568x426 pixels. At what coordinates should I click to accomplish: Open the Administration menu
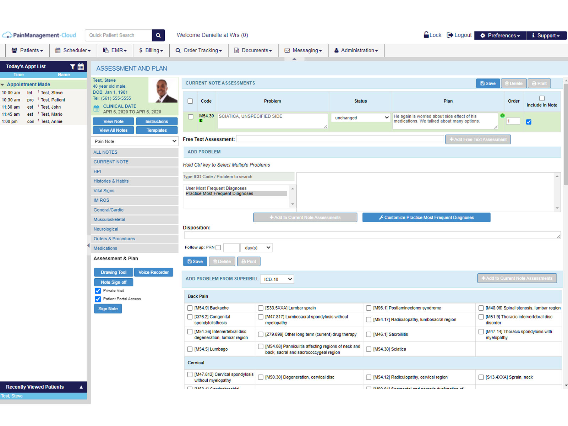tap(356, 50)
